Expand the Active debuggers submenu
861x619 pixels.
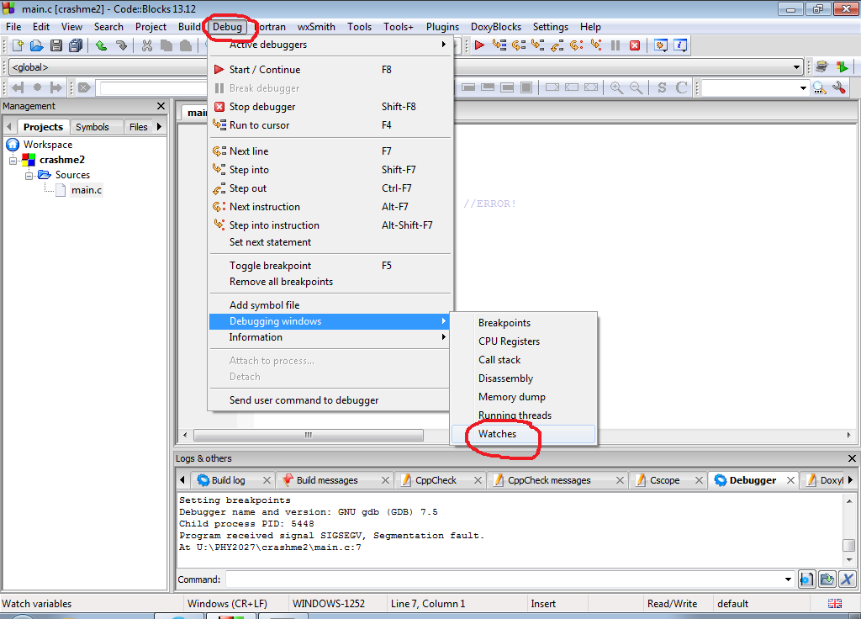(x=330, y=45)
